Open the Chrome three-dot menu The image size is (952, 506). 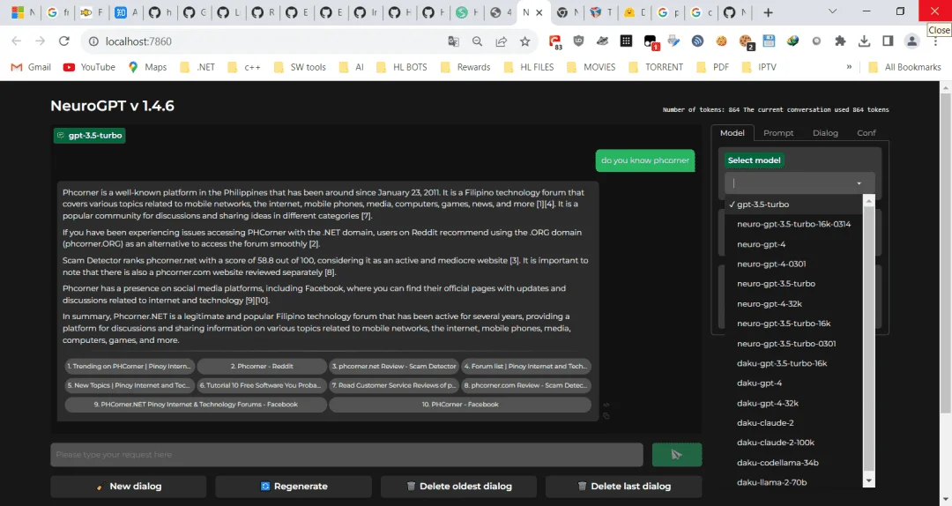935,41
